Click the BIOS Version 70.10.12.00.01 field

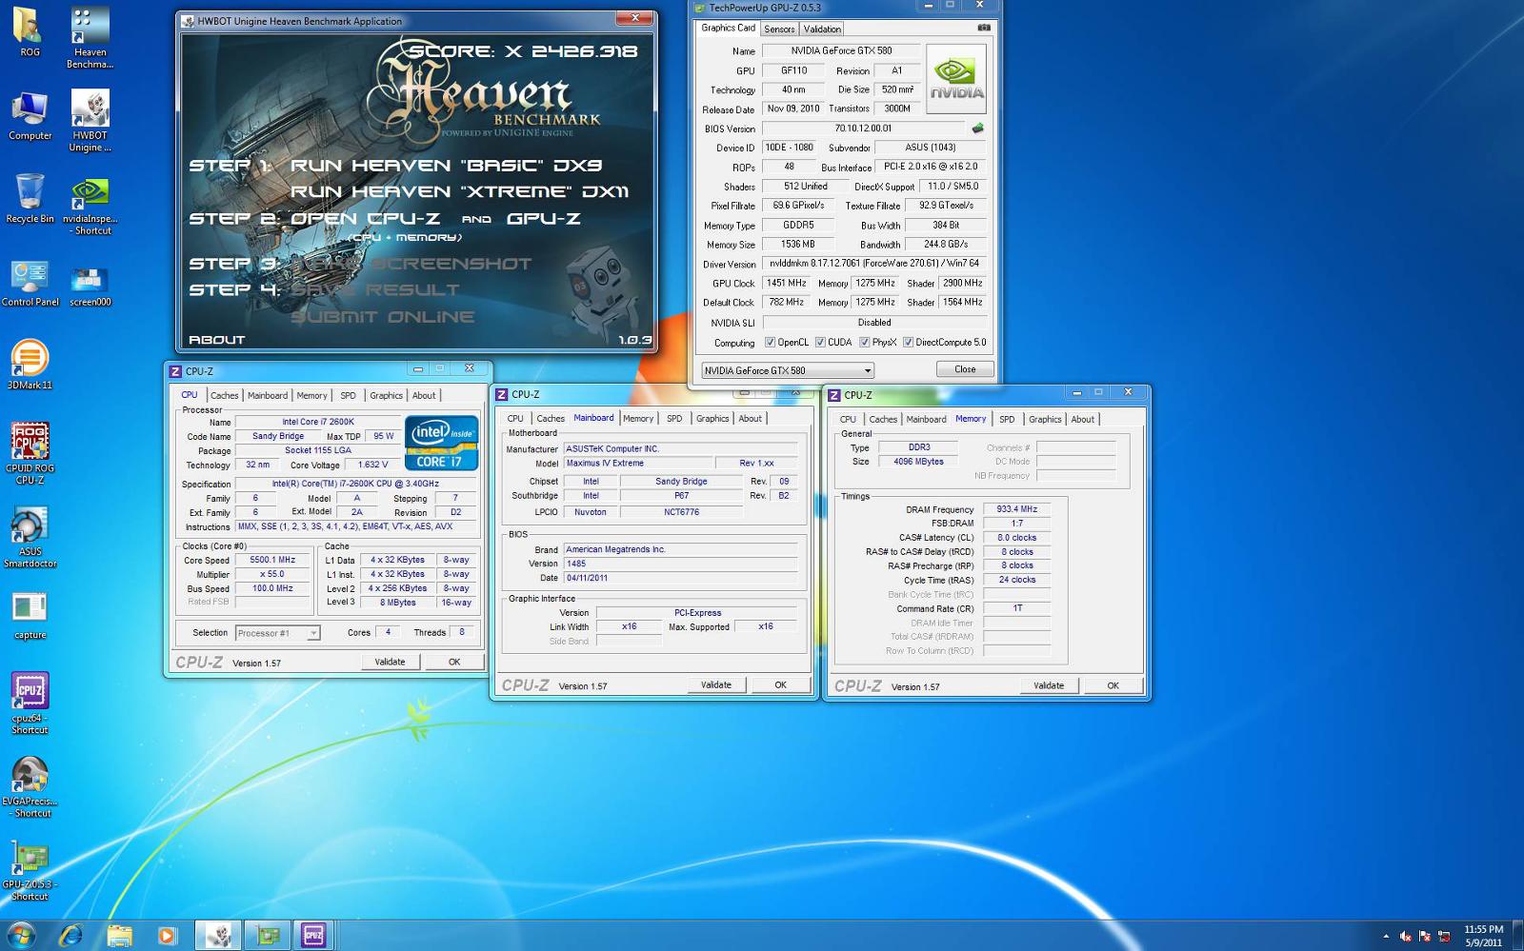coord(863,129)
